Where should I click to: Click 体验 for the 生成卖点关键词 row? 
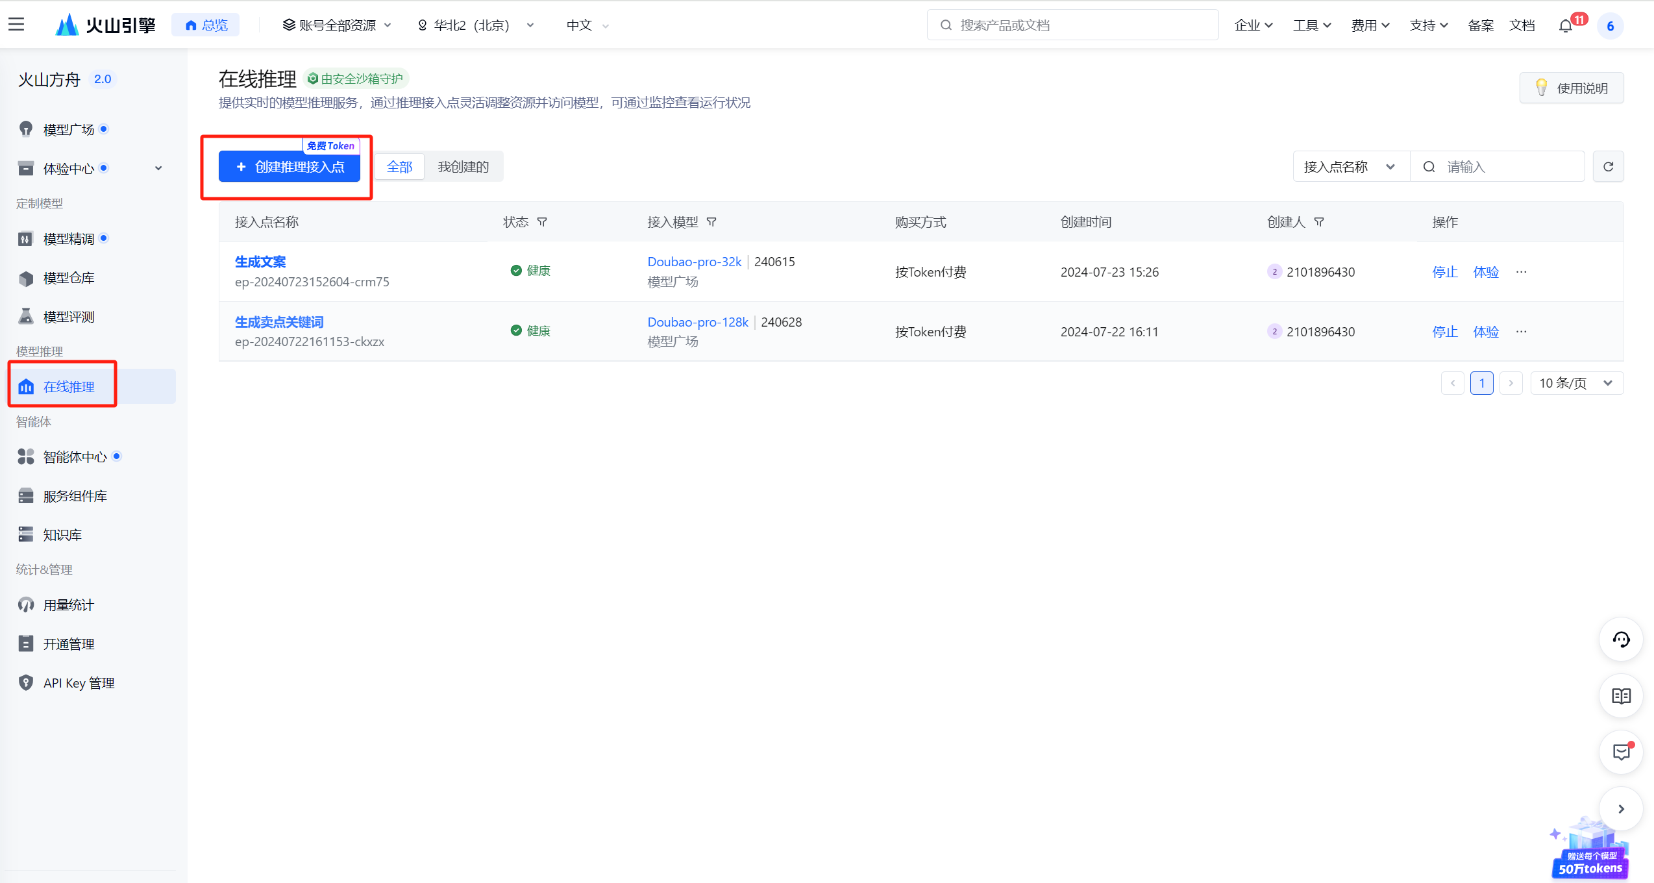pyautogui.click(x=1486, y=332)
